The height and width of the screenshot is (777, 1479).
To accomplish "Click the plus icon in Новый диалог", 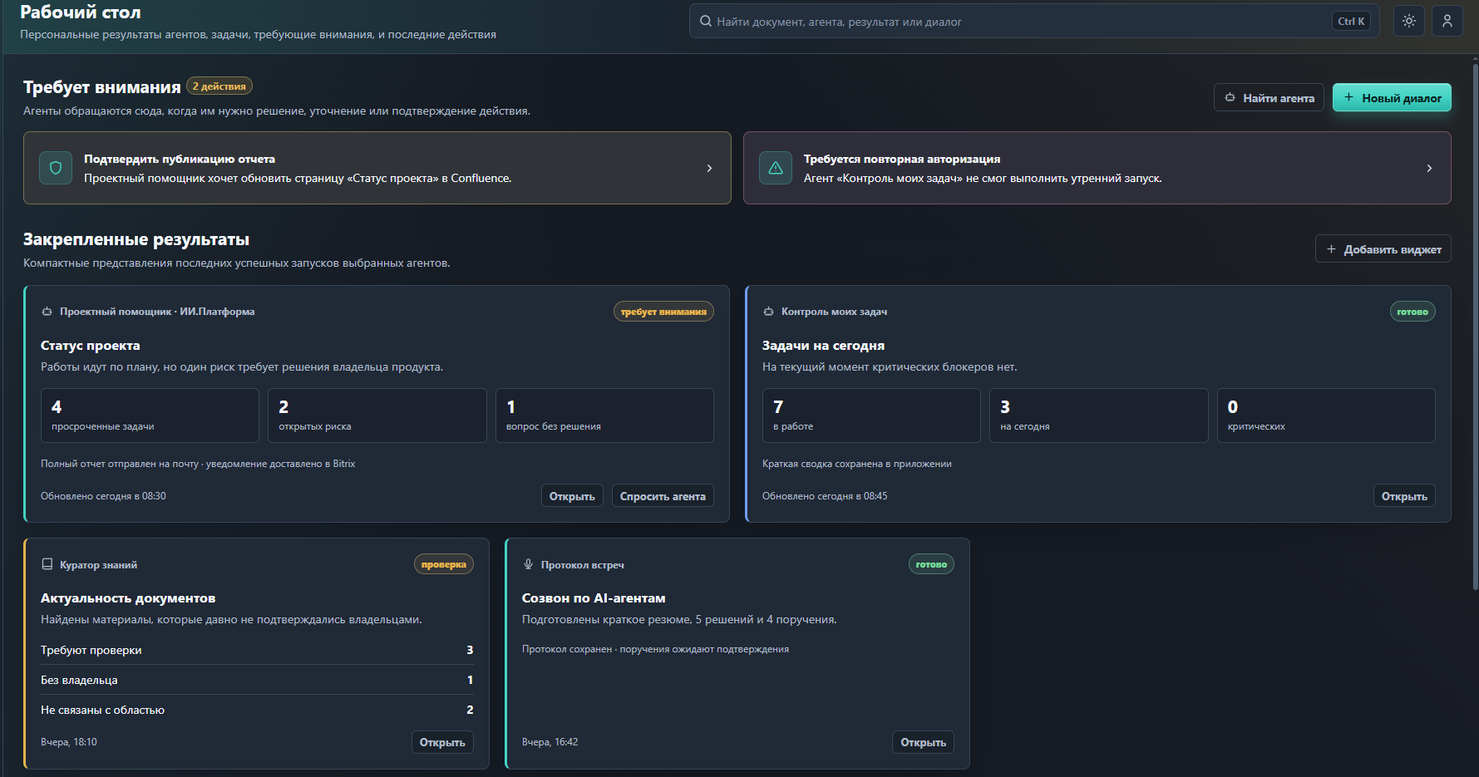I will coord(1349,97).
